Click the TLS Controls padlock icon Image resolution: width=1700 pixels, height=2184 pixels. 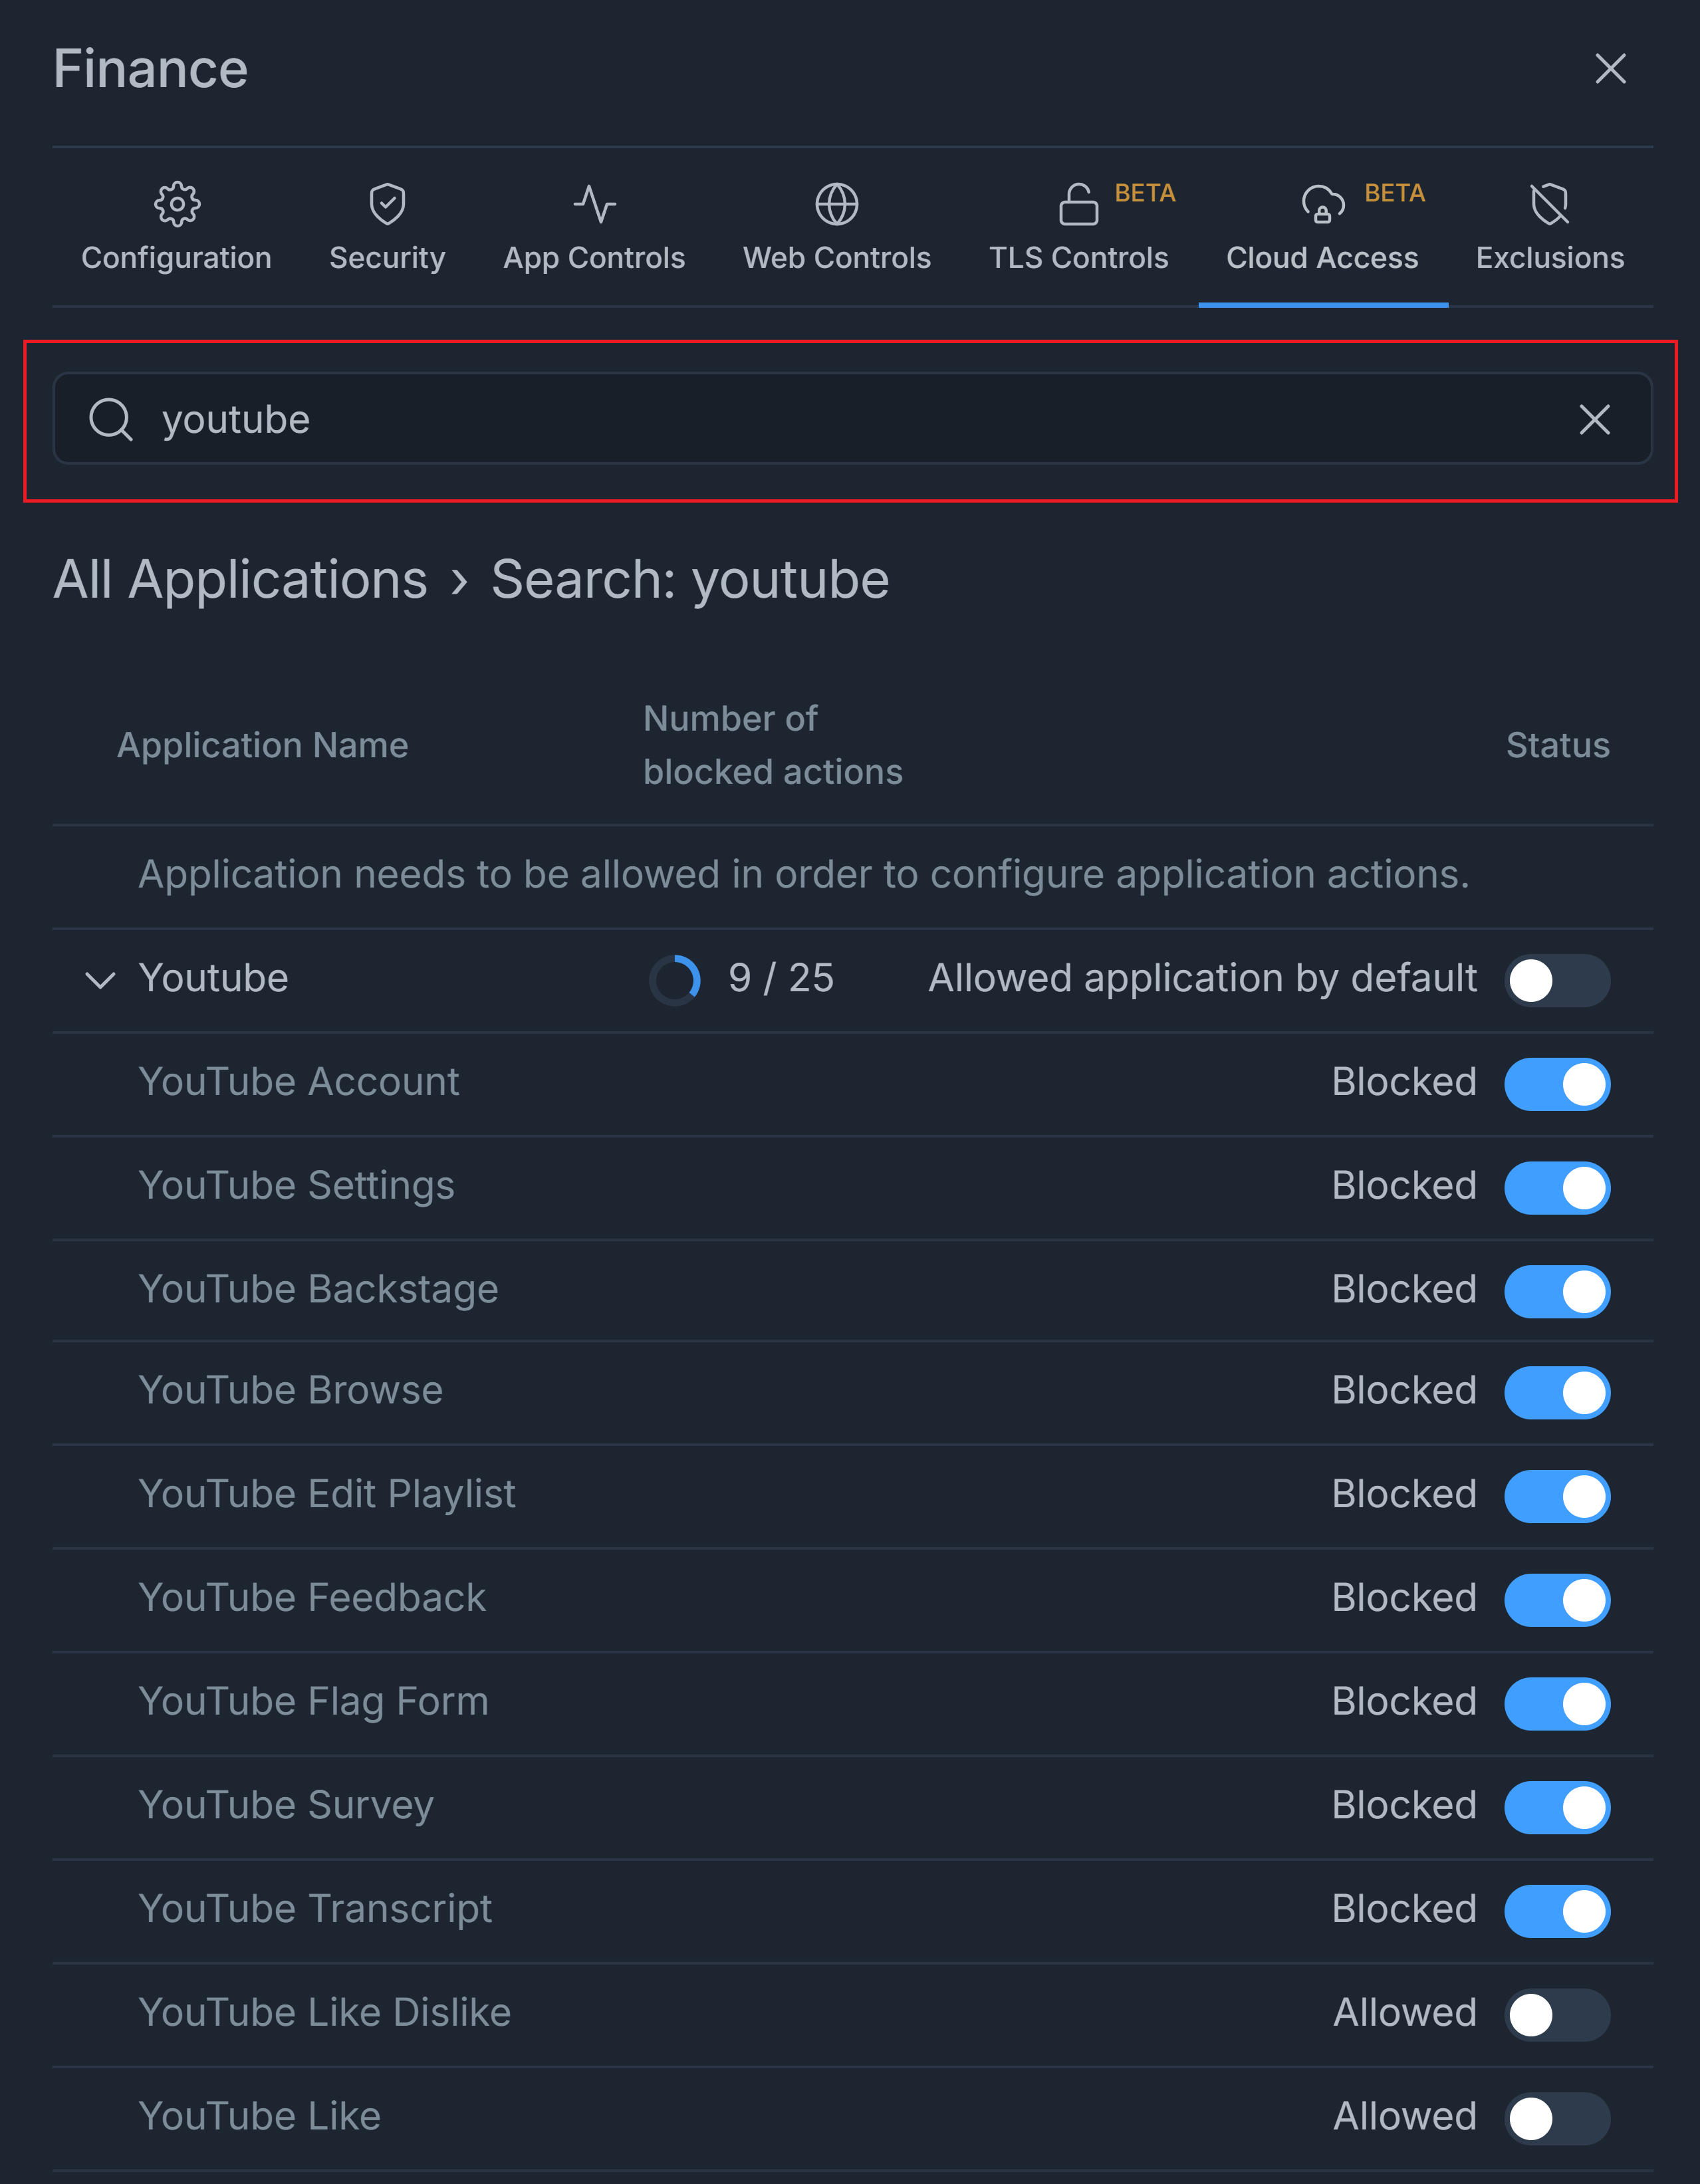click(x=1078, y=204)
